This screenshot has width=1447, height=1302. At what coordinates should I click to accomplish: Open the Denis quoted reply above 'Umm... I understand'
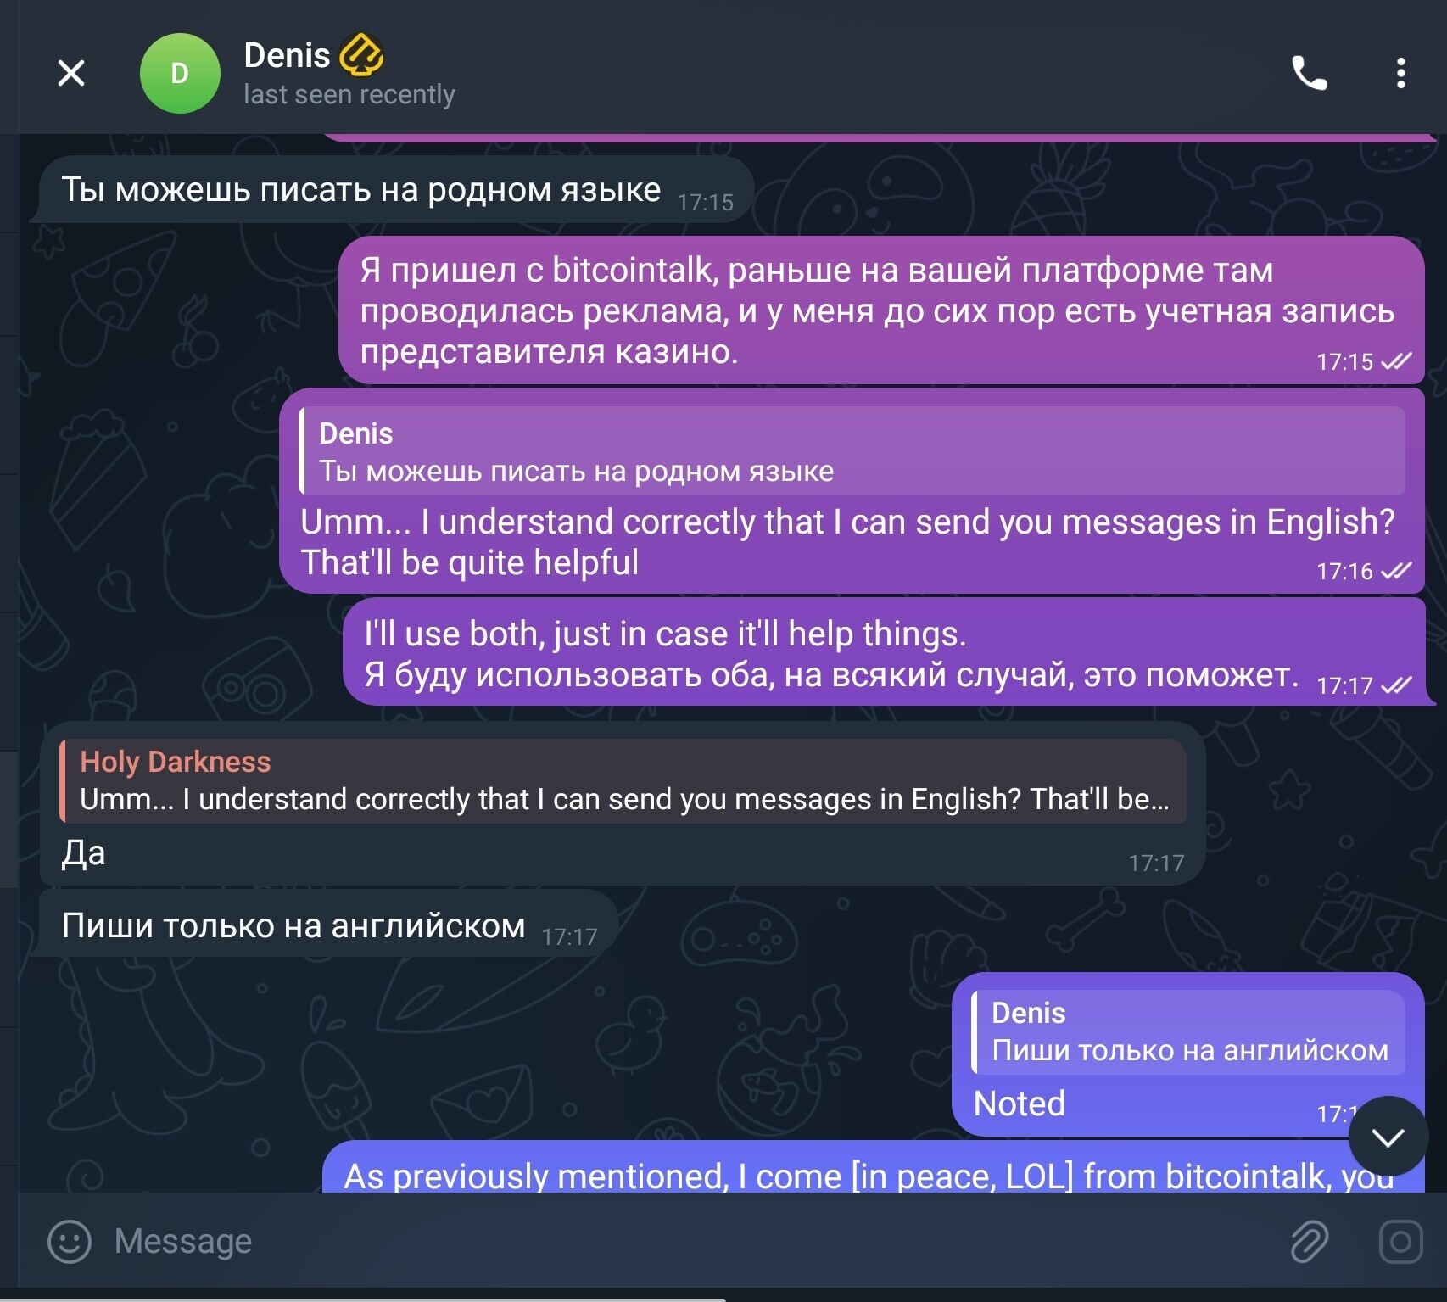852,451
